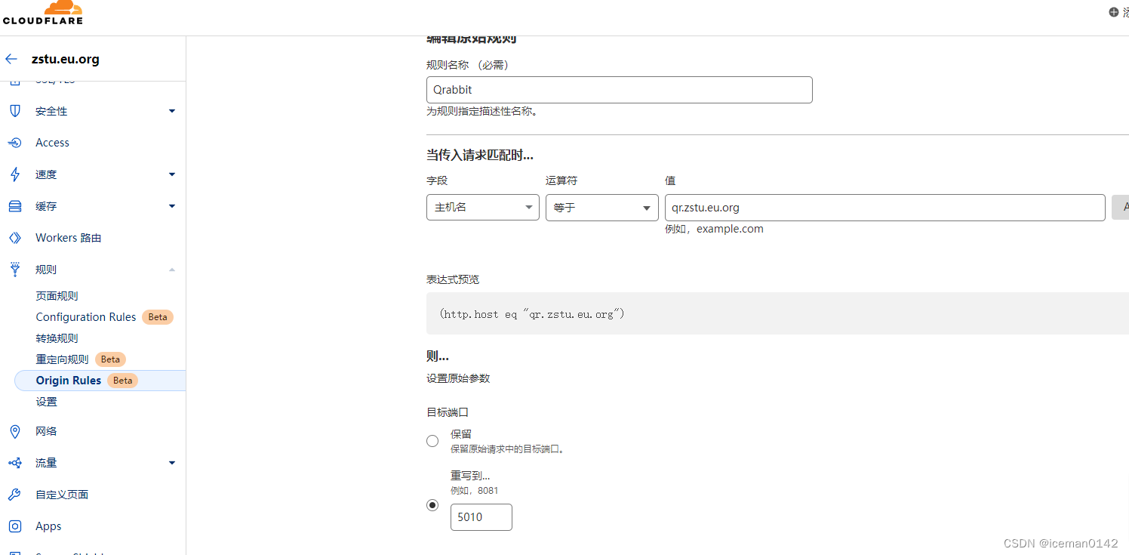The height and width of the screenshot is (555, 1129).
Task: Open the rules 设置 settings entry
Action: pos(46,401)
